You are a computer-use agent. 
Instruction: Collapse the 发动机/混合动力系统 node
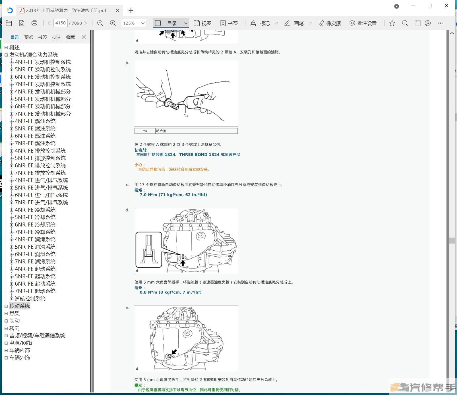click(6, 55)
